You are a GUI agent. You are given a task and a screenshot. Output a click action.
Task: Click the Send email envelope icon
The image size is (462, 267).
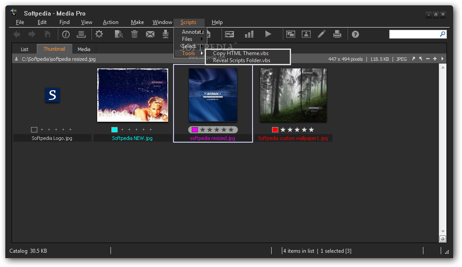(x=150, y=35)
